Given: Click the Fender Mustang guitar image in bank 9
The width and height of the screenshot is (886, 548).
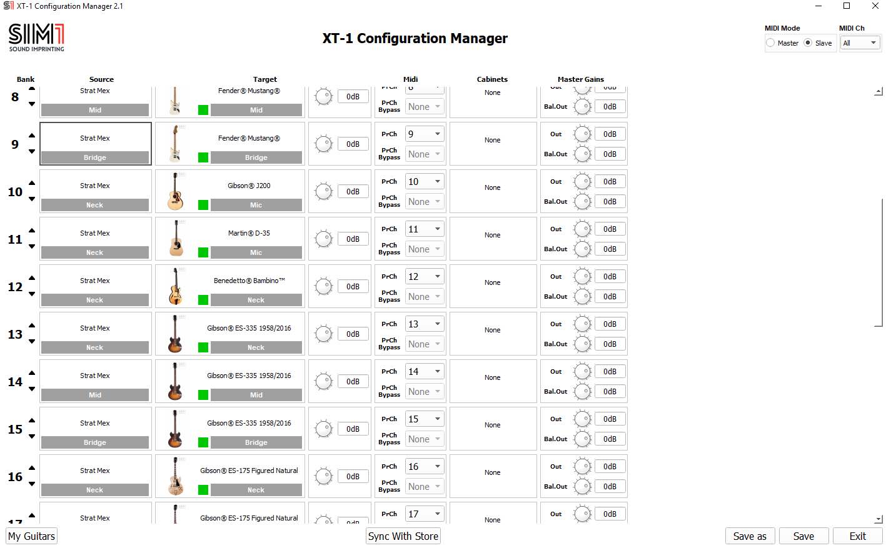Looking at the screenshot, I should (x=176, y=144).
